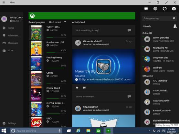Screen dimensions: 179x134
Task: Open the Sticky Couch profile avatar
Action: click(4, 19)
